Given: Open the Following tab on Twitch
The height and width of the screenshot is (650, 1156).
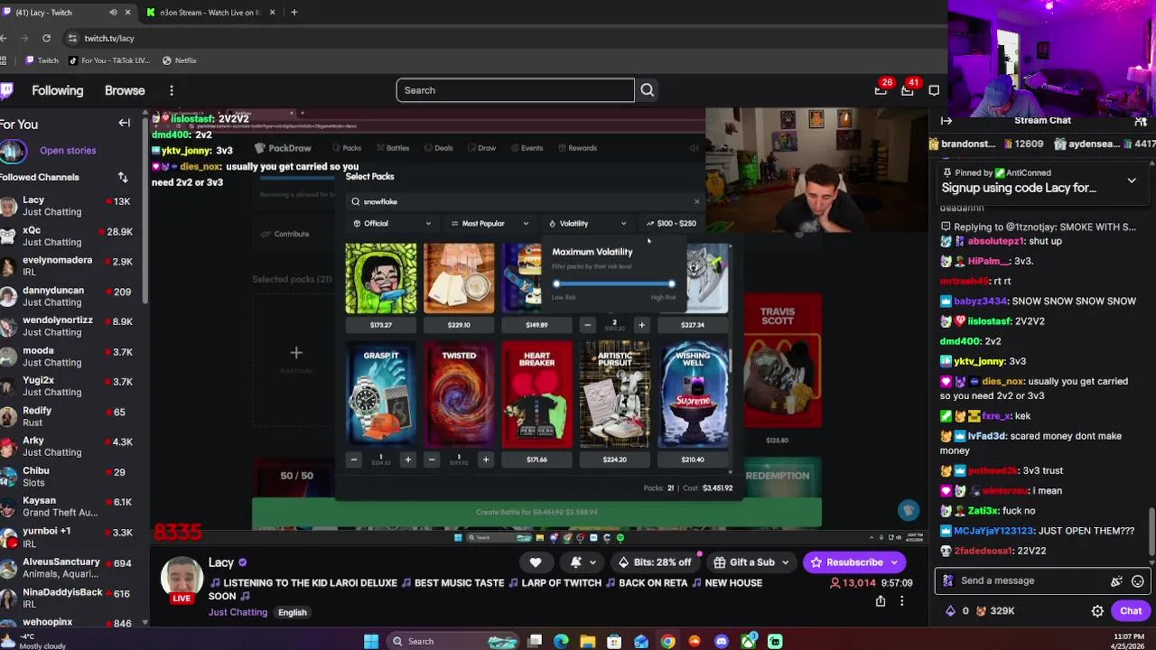Looking at the screenshot, I should coord(57,90).
